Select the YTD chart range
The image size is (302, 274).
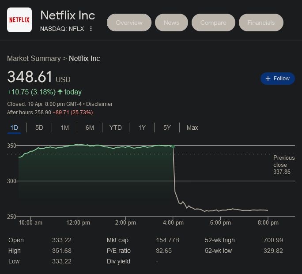pyautogui.click(x=115, y=128)
